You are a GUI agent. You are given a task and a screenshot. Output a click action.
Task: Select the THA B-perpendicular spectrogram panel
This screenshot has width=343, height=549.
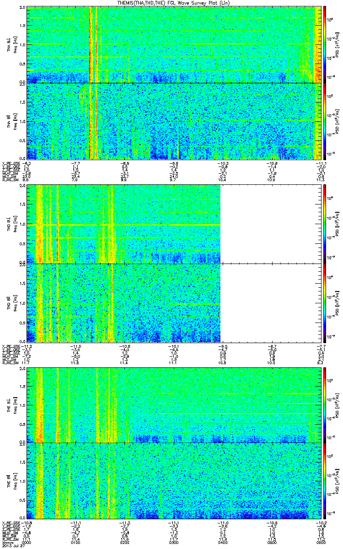click(174, 44)
